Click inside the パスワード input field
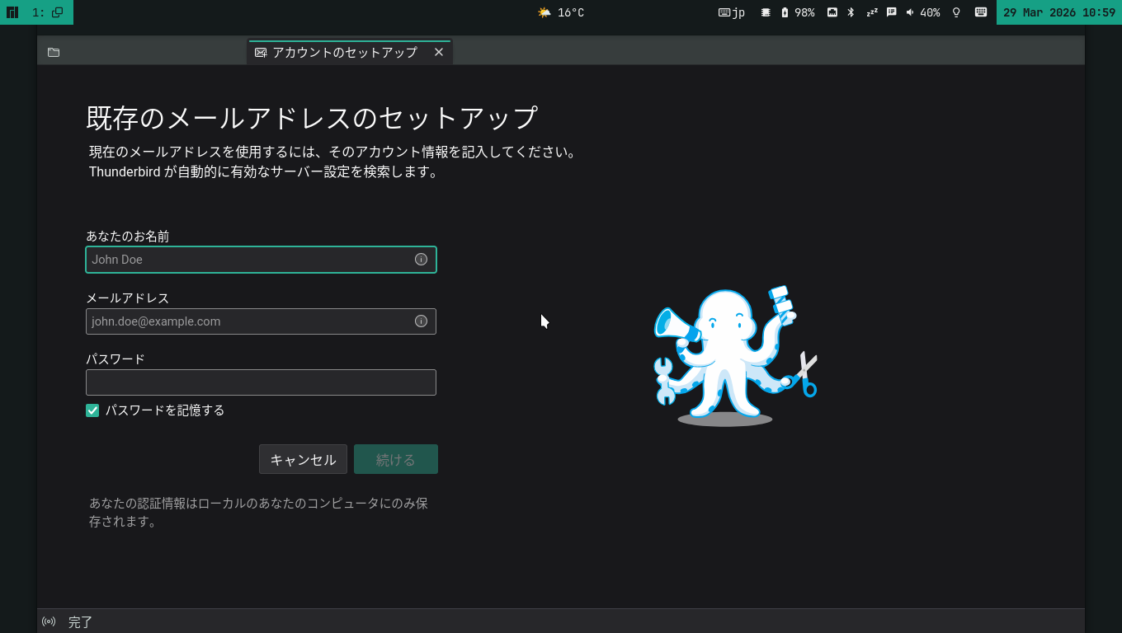 click(x=261, y=382)
